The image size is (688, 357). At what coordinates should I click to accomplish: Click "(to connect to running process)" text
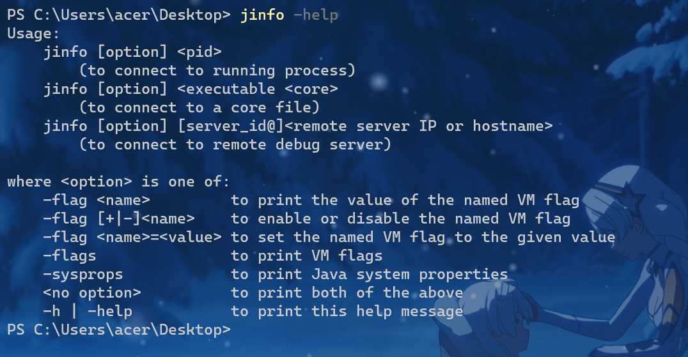click(217, 71)
